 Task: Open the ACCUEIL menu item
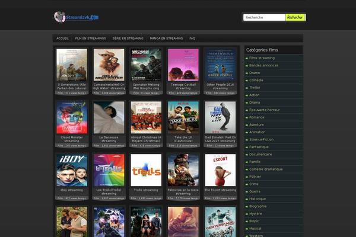tap(62, 39)
